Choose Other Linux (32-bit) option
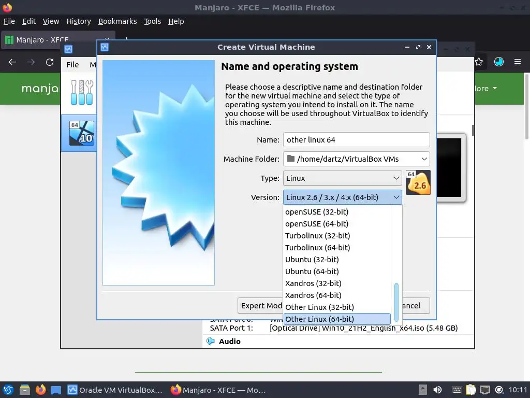Screen dimensions: 530x398 point(337,307)
